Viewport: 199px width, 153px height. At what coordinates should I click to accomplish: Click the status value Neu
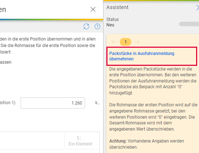(x=110, y=25)
